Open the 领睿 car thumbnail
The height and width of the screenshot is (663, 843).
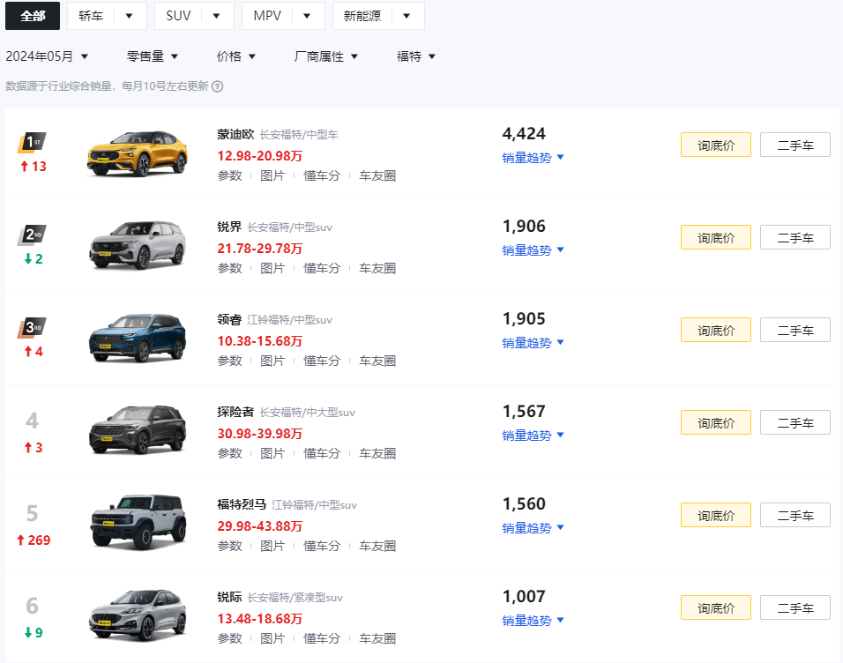[138, 339]
